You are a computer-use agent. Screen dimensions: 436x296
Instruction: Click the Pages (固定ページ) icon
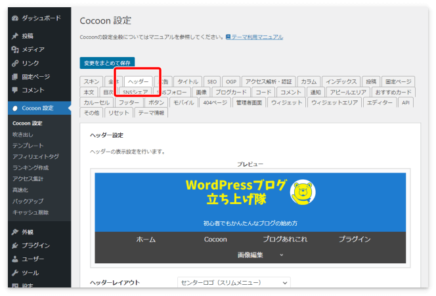(x=15, y=77)
